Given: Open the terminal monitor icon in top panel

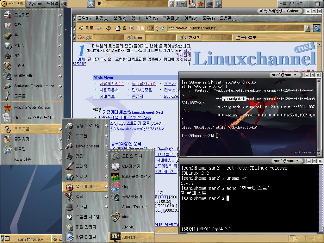Looking at the screenshot, I should point(209,4).
